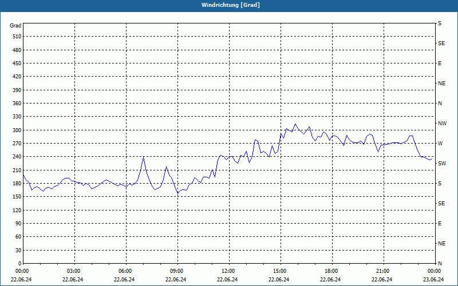Click the 210 y-axis tick label
The image size is (458, 286).
[17, 170]
